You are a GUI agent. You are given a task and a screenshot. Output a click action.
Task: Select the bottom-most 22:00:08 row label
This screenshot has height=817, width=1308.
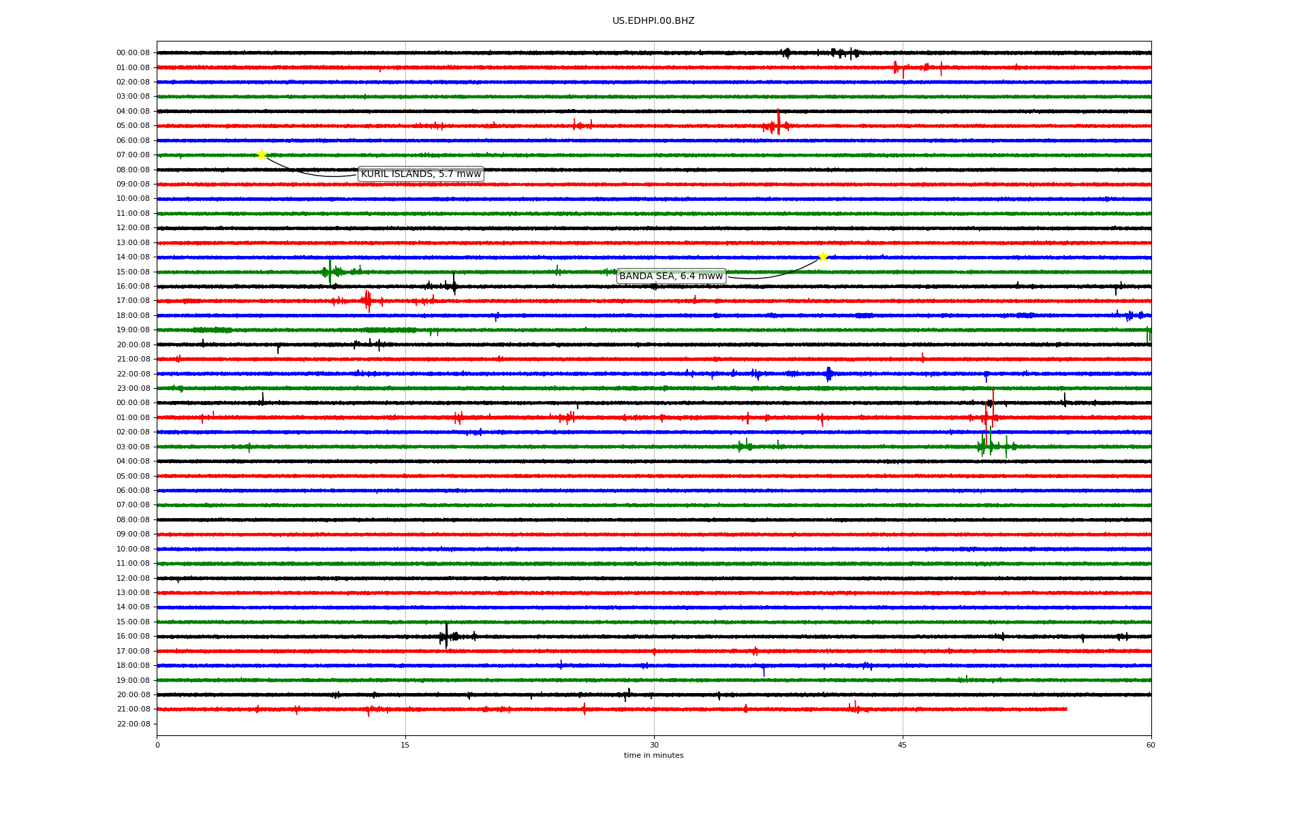tap(133, 724)
